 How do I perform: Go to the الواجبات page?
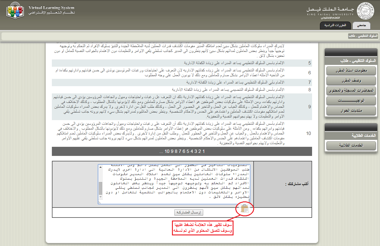351,101
